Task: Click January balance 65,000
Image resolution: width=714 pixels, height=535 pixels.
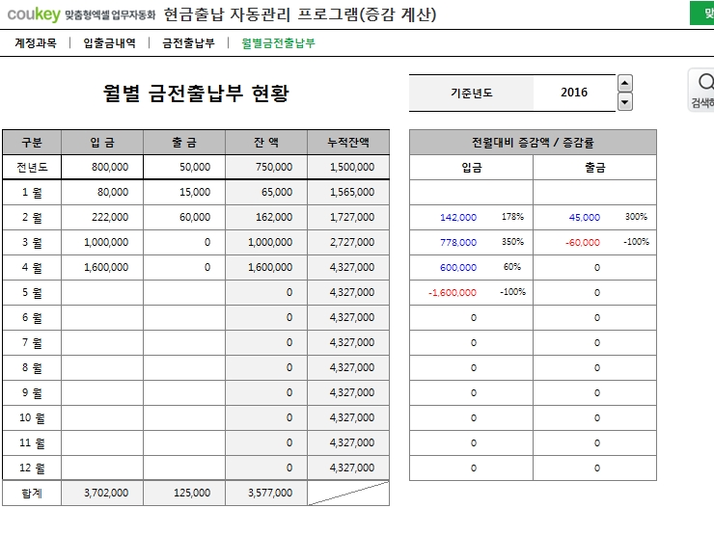Action: 266,192
